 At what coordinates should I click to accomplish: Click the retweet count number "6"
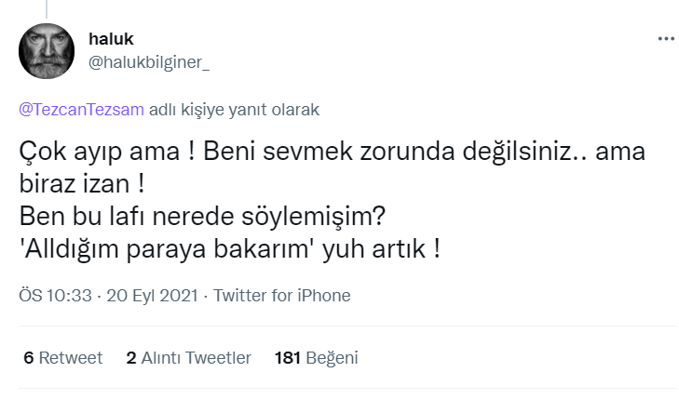click(29, 357)
